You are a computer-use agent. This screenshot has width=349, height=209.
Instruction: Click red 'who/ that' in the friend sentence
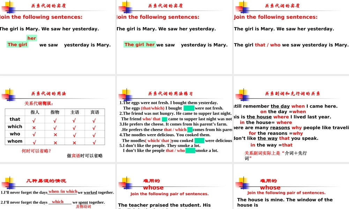151,119
